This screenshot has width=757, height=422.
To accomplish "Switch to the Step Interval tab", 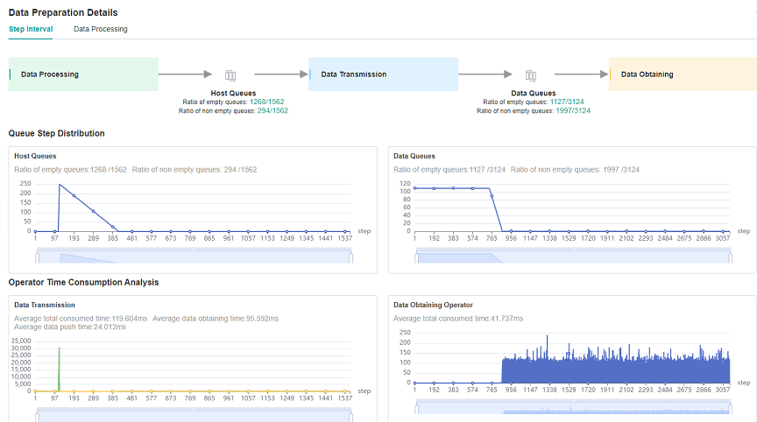I will [x=31, y=29].
